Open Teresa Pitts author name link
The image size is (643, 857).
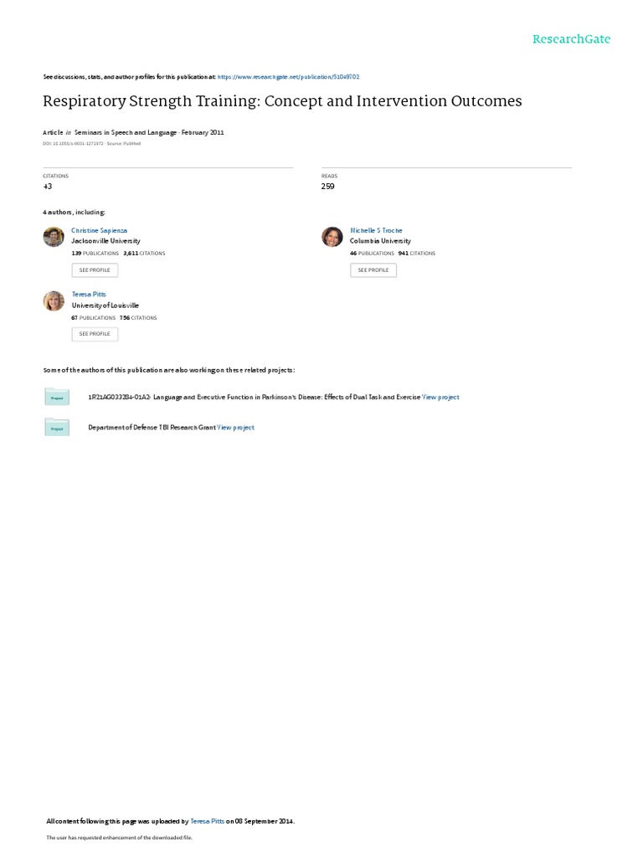89,294
